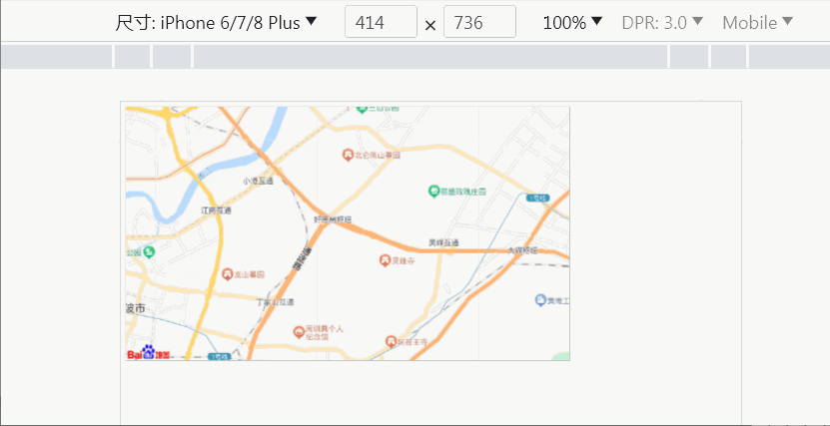This screenshot has height=426, width=830.
Task: Click the 灵峰互通 interchange label
Action: coord(443,242)
